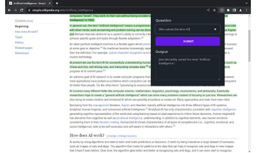Click the browser back arrow
Screen dimensions: 256x153
(x=9, y=10)
